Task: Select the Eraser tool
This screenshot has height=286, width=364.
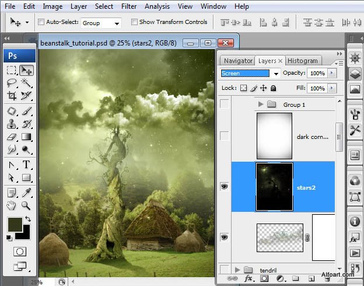Action: [12, 137]
